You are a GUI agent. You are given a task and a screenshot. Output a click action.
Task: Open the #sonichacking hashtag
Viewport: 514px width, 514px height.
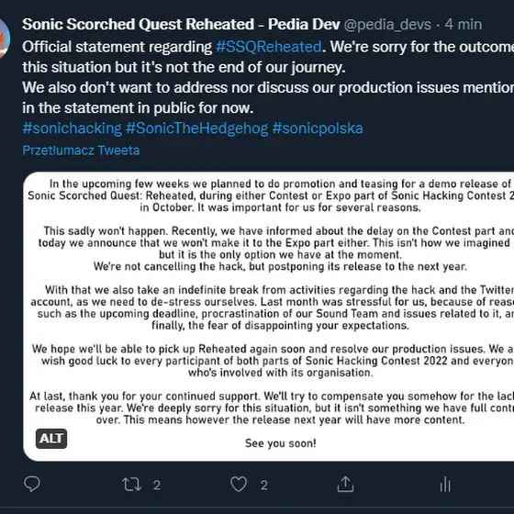(73, 128)
